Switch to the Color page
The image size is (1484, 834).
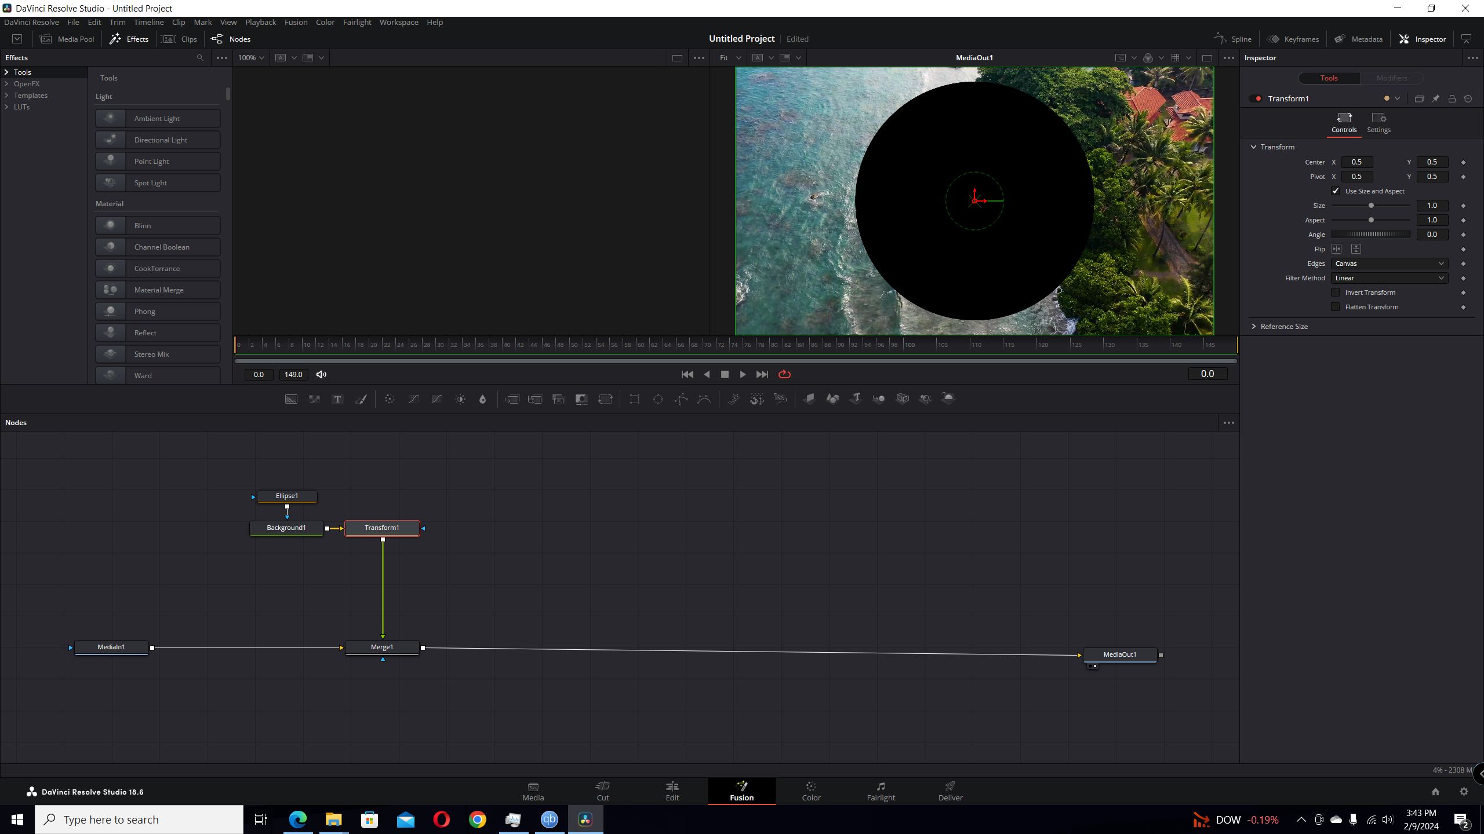[811, 791]
